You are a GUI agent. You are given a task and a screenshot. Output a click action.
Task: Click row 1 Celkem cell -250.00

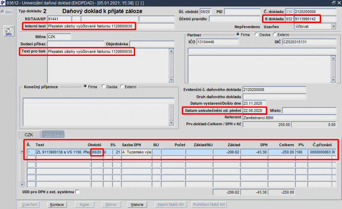281,152
